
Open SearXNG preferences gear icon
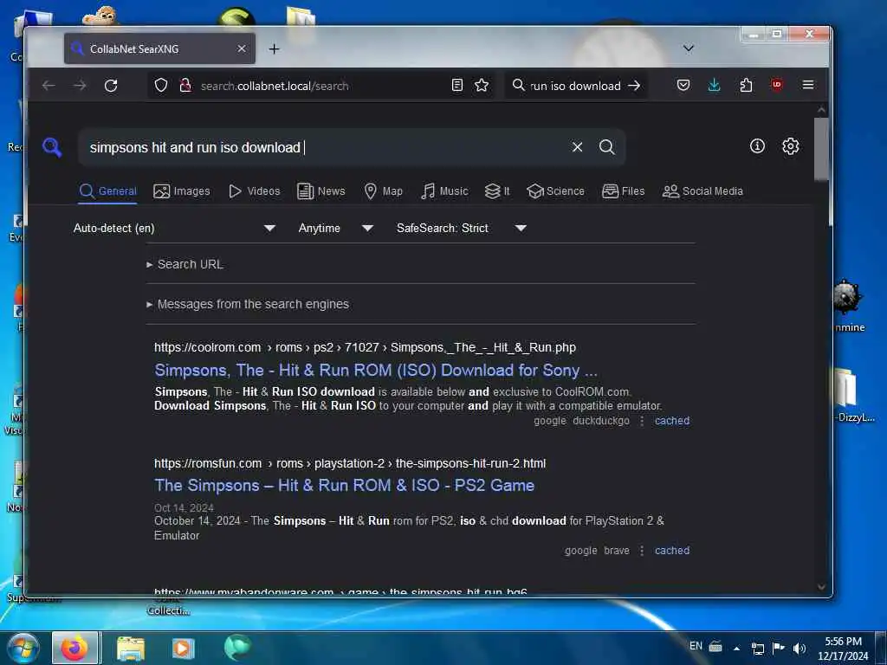coord(790,146)
